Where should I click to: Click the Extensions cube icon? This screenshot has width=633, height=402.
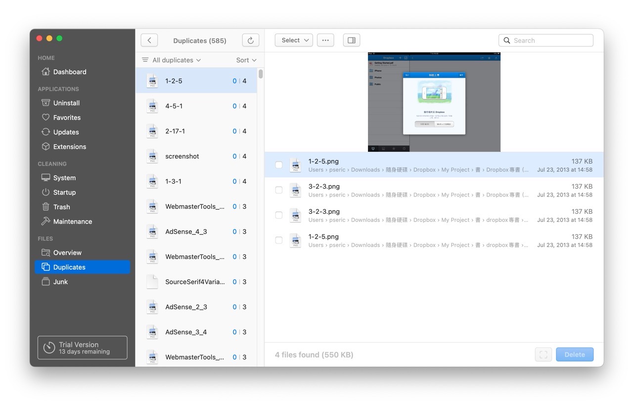[45, 147]
